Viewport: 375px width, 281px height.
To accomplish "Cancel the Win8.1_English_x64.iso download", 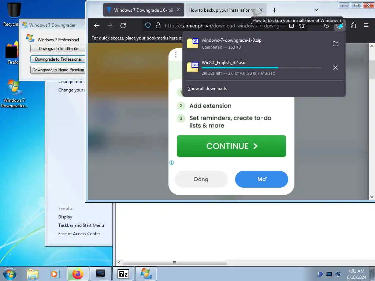I will pyautogui.click(x=335, y=68).
